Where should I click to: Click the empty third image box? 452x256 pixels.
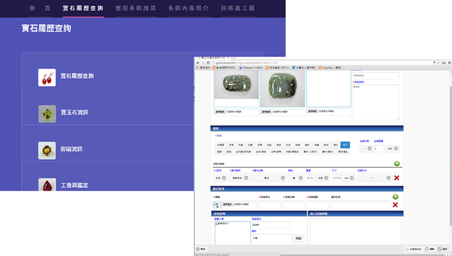pyautogui.click(x=328, y=89)
